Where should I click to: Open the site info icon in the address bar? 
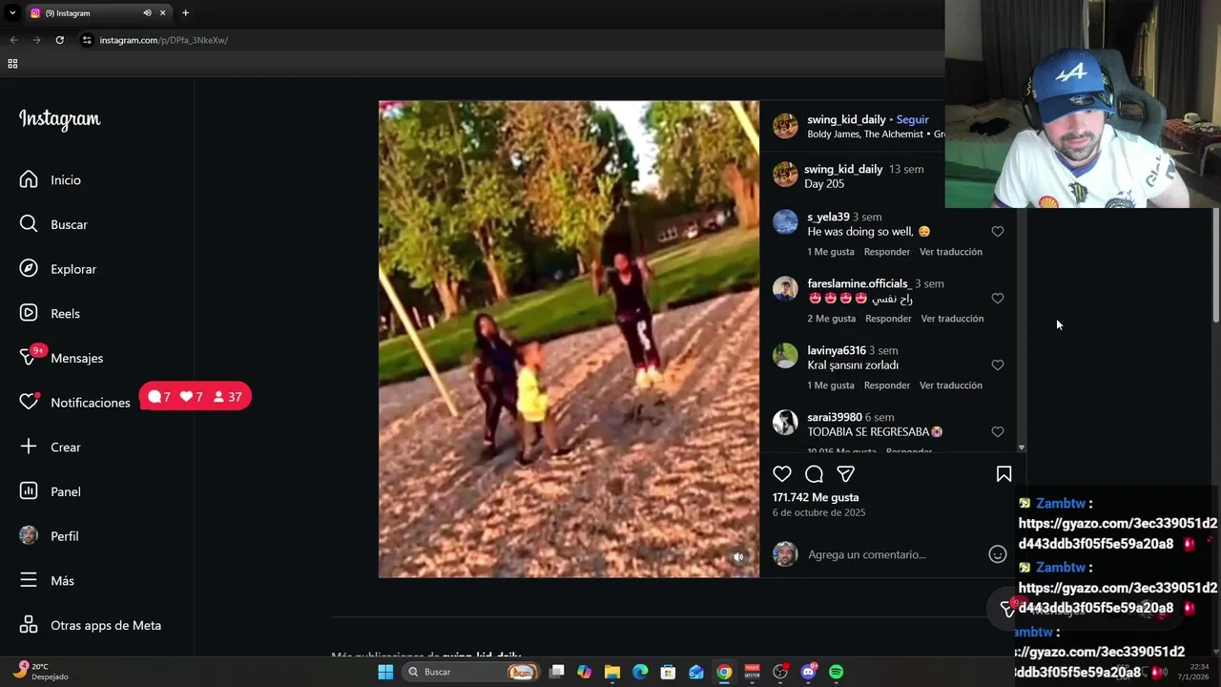tap(87, 40)
